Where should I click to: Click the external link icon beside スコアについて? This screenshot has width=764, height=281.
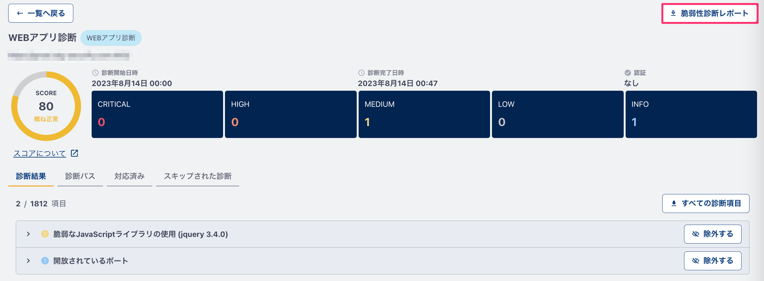(x=75, y=153)
